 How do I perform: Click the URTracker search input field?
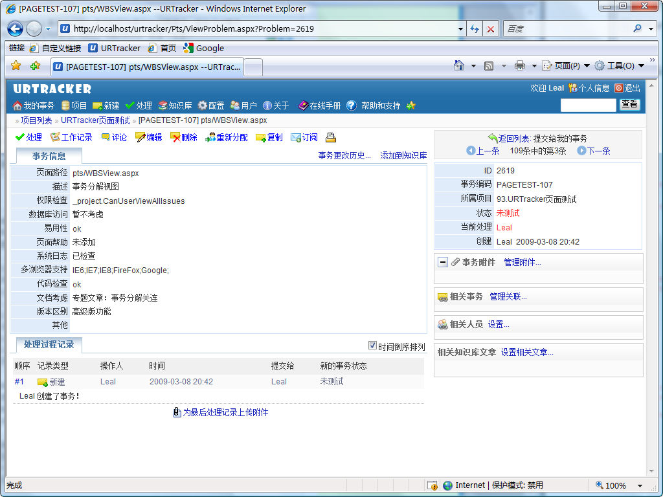click(588, 105)
